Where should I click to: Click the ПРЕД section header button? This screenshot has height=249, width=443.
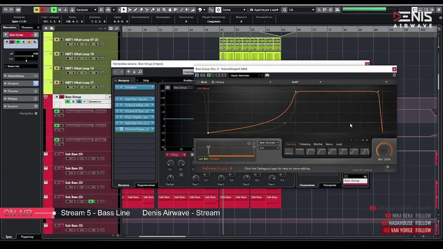(x=176, y=155)
